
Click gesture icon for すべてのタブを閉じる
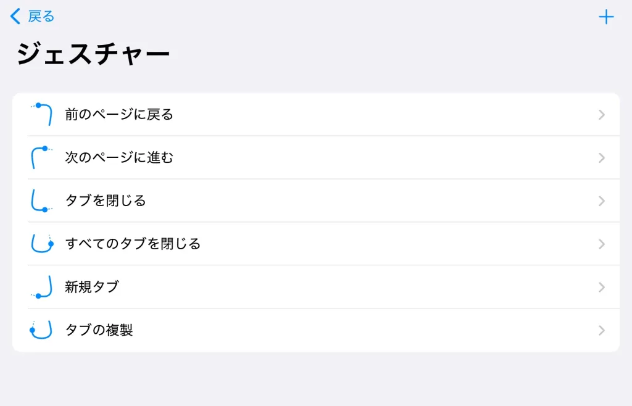coord(41,244)
